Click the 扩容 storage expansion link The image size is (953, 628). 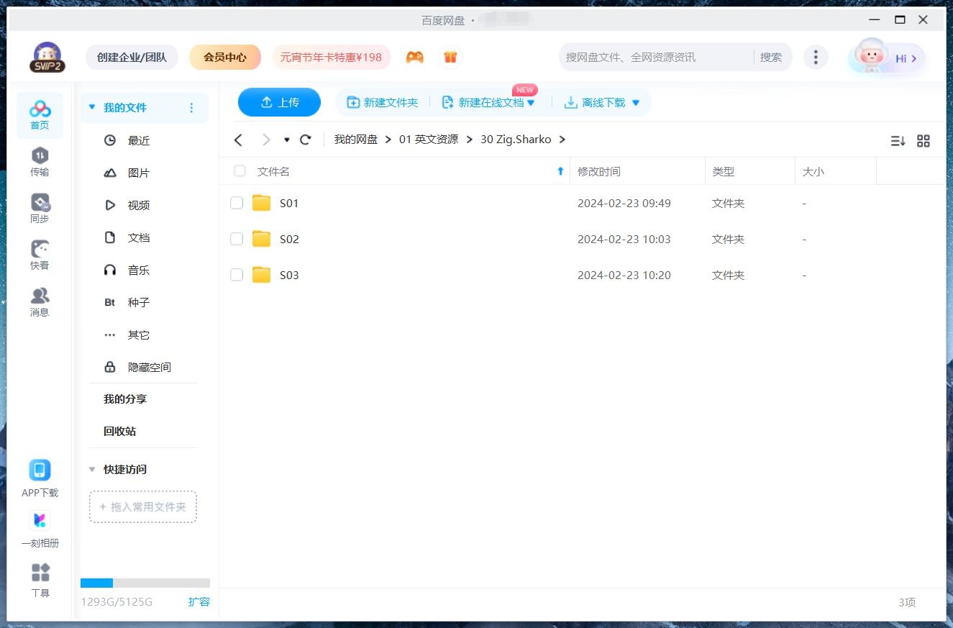pyautogui.click(x=199, y=601)
